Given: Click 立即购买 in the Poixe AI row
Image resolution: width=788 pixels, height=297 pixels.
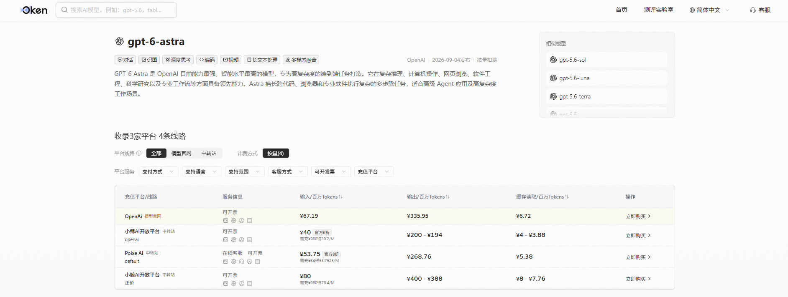Looking at the screenshot, I should [638, 257].
